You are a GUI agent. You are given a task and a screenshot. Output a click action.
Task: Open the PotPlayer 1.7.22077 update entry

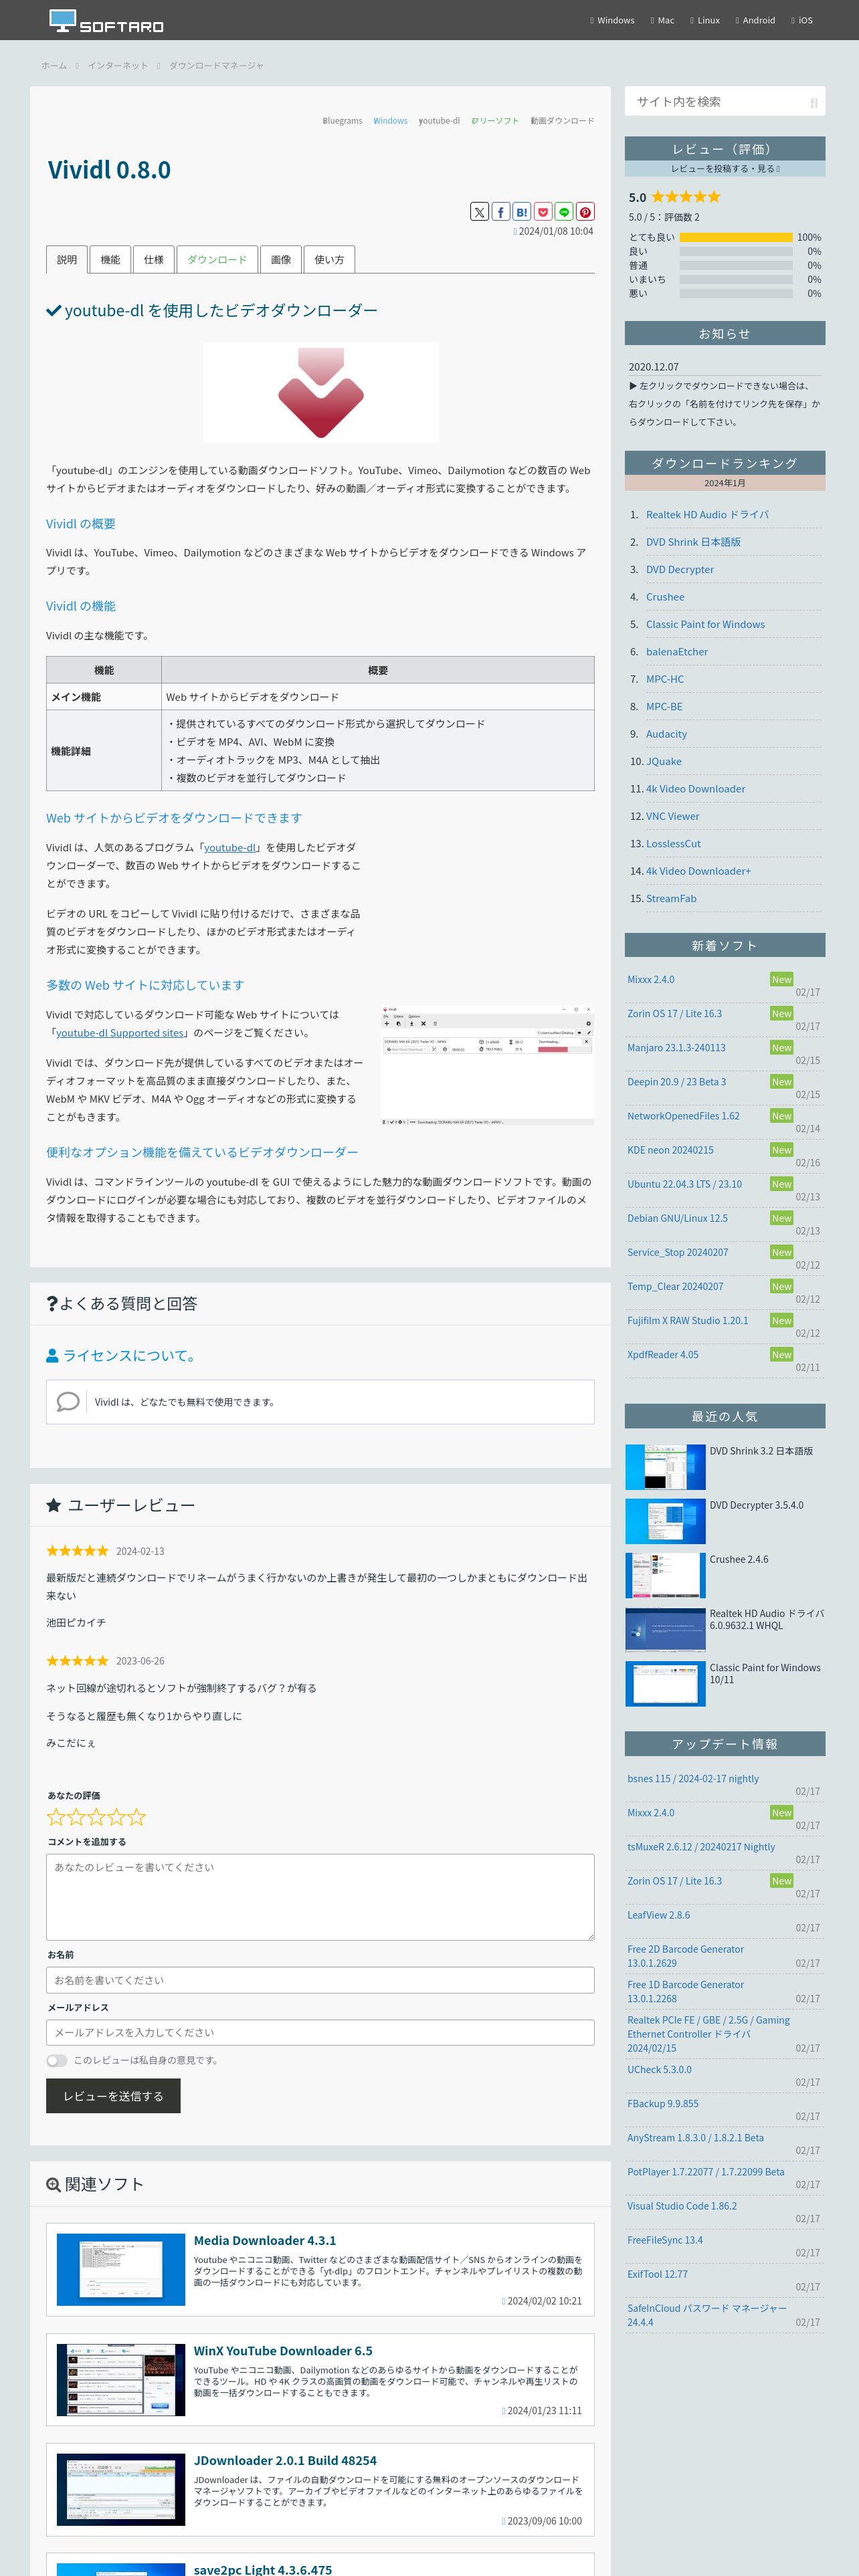click(706, 2172)
